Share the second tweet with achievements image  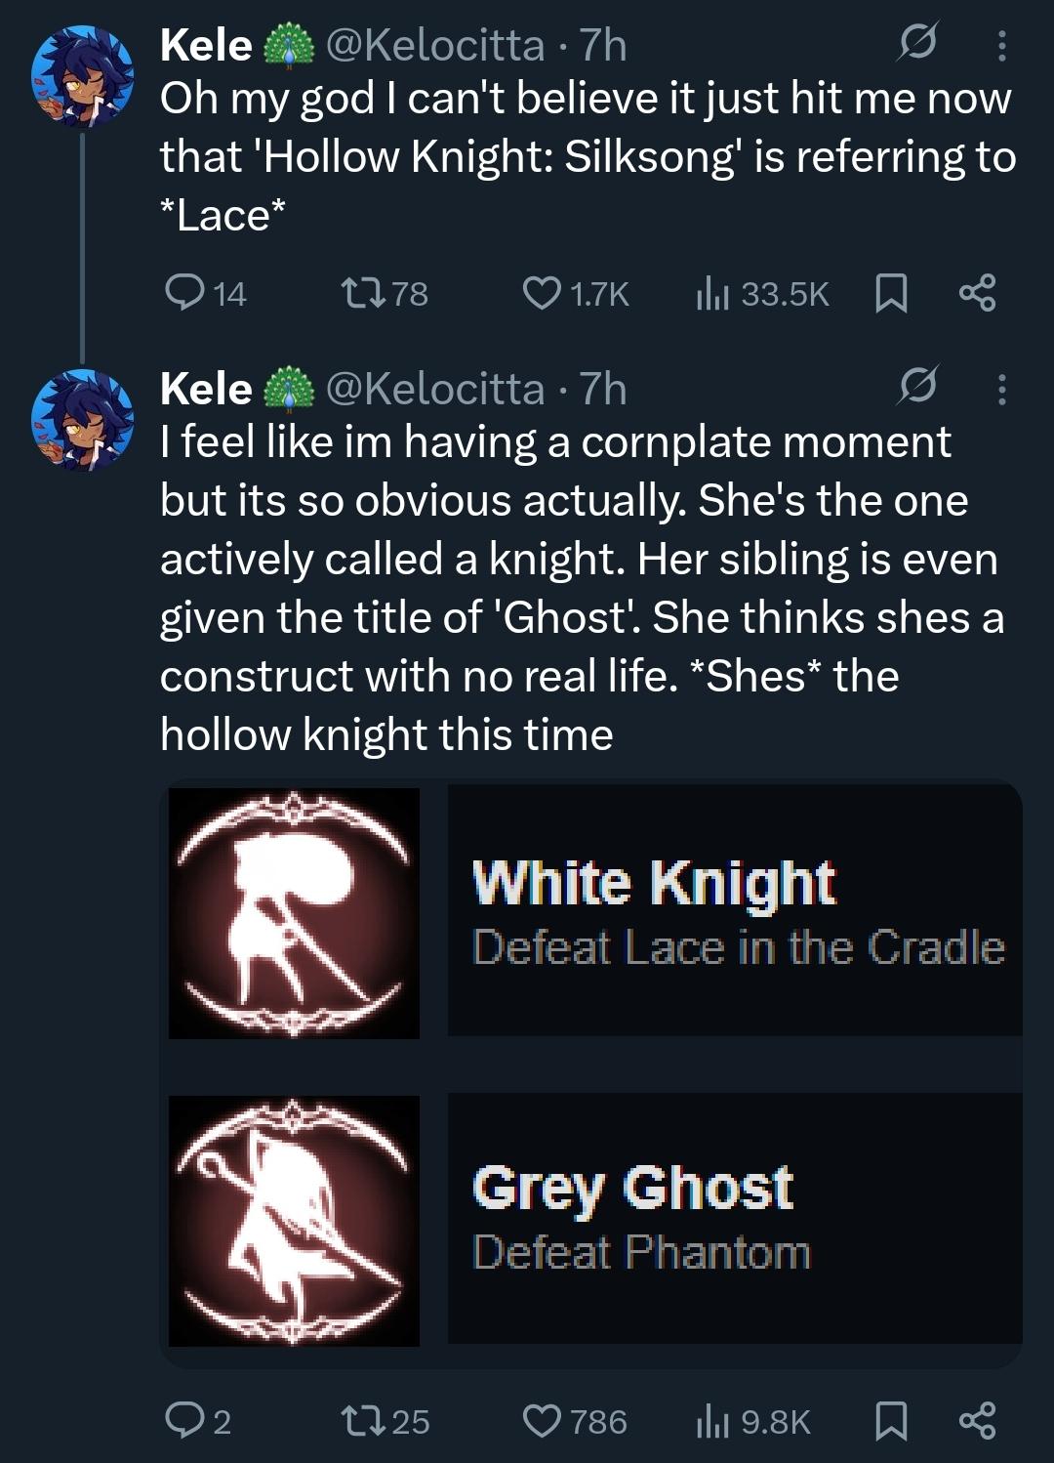click(977, 1421)
